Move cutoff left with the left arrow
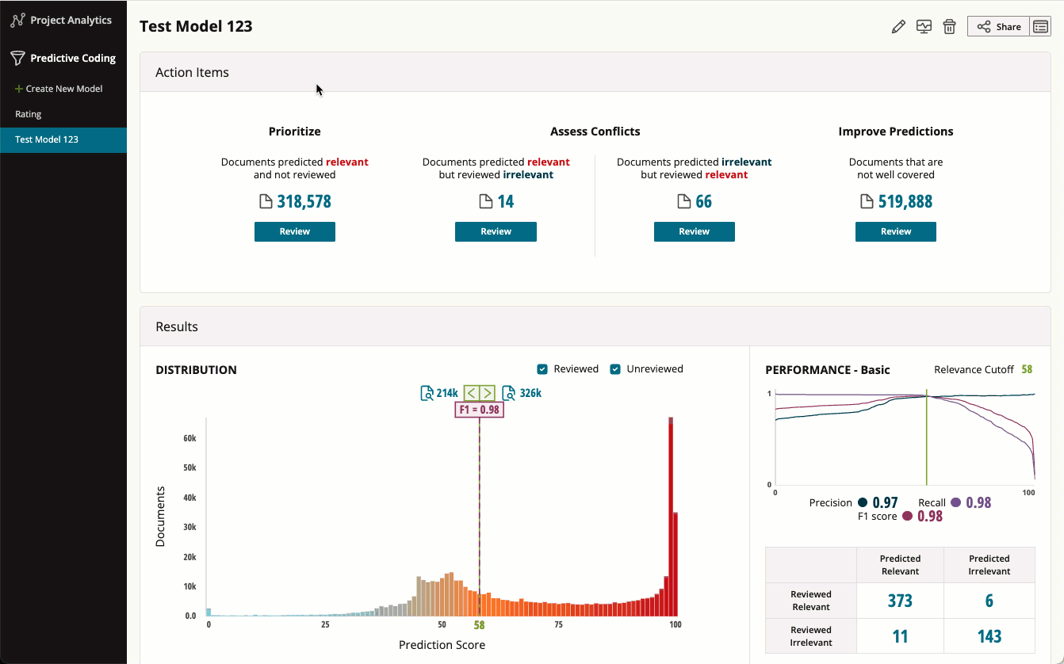This screenshot has height=664, width=1064. coord(471,393)
